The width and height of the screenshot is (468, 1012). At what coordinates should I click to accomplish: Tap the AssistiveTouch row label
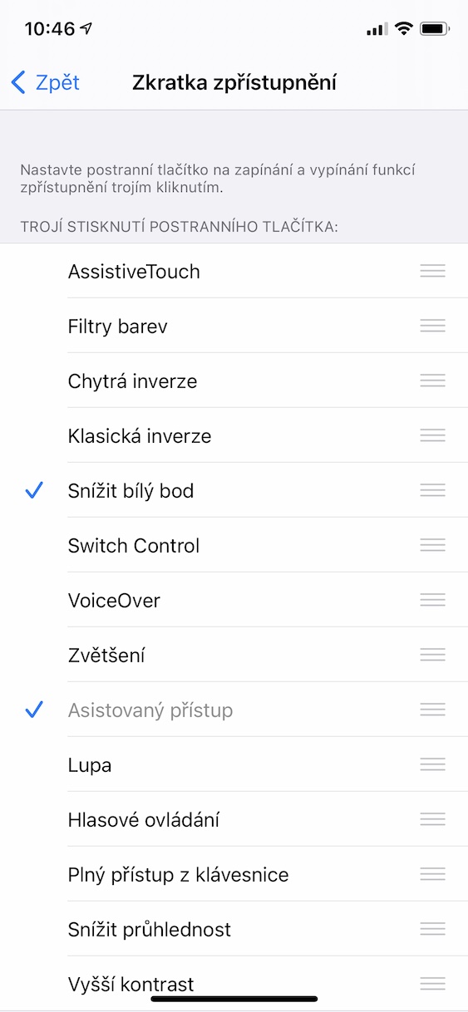click(x=134, y=271)
